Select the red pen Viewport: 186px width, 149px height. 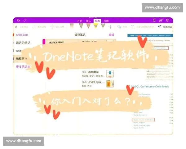[x=88, y=26]
